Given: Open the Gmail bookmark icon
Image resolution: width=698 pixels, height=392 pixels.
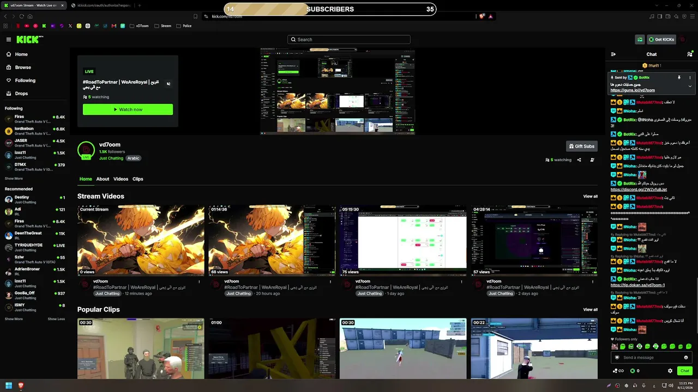Looking at the screenshot, I should [114, 26].
